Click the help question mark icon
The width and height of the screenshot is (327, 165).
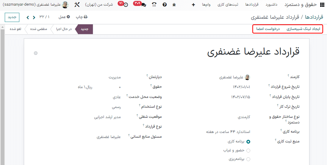165,5
